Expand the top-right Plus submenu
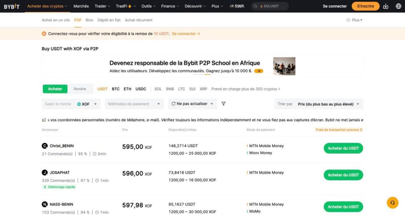Image resolution: width=405 pixels, height=215 pixels. pyautogui.click(x=354, y=20)
